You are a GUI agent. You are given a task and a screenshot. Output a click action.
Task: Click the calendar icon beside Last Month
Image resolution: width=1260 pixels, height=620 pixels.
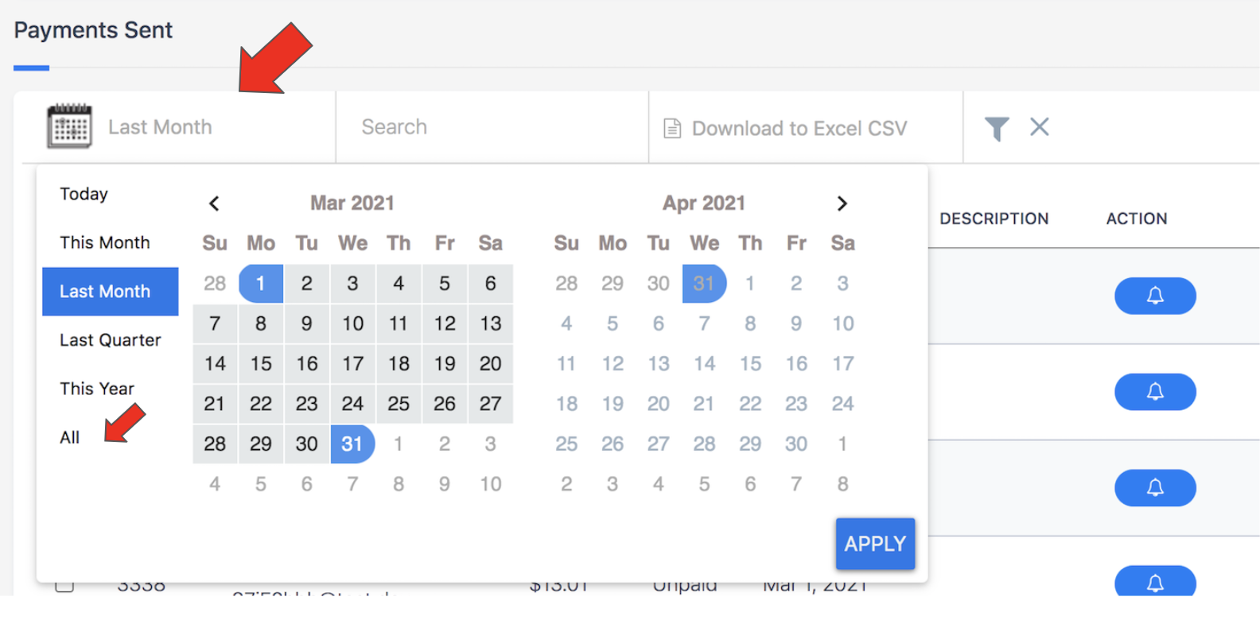pos(69,126)
